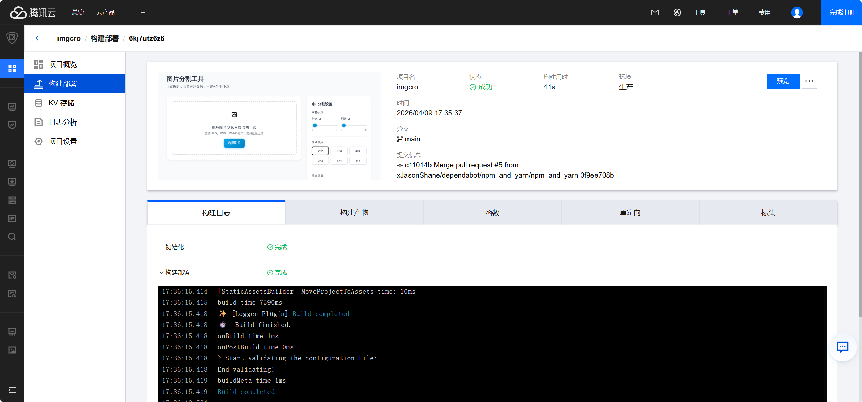This screenshot has height=402, width=862.
Task: Open the user avatar account icon
Action: pyautogui.click(x=797, y=12)
